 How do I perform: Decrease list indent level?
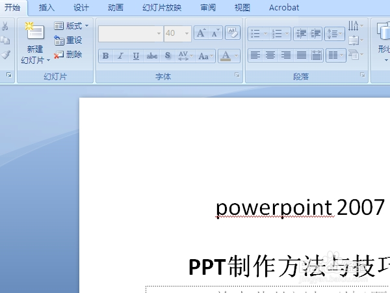click(301, 34)
